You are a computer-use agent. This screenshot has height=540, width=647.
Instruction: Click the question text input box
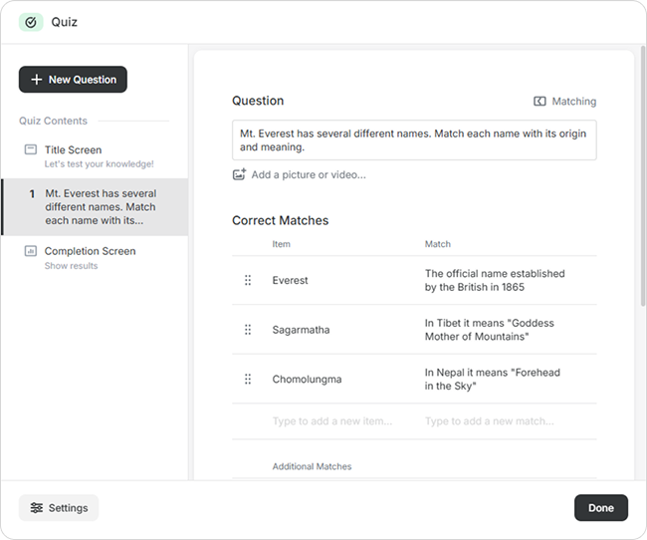coord(414,139)
